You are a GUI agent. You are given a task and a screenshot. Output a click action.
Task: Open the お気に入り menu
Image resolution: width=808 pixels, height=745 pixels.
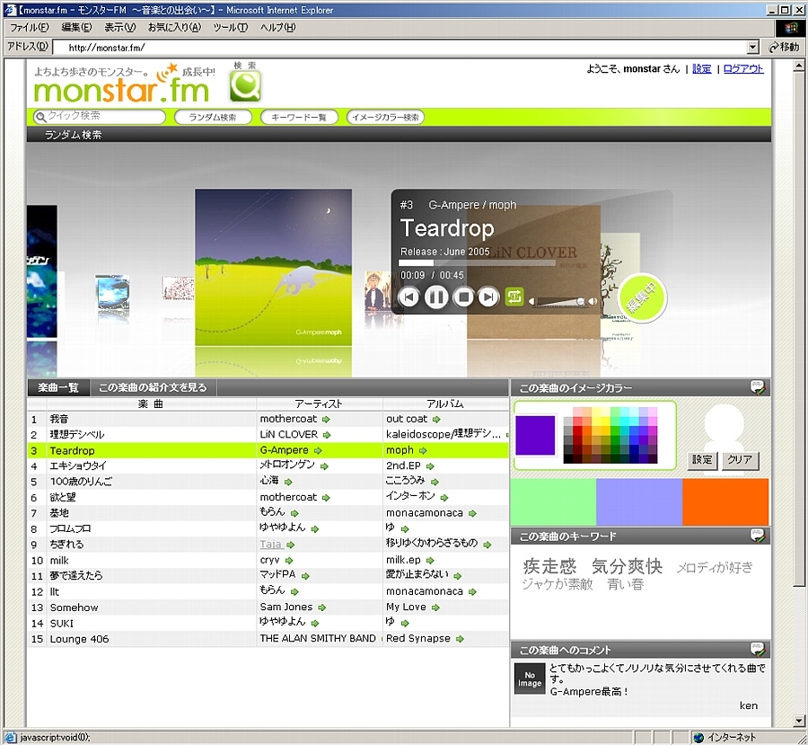(174, 28)
